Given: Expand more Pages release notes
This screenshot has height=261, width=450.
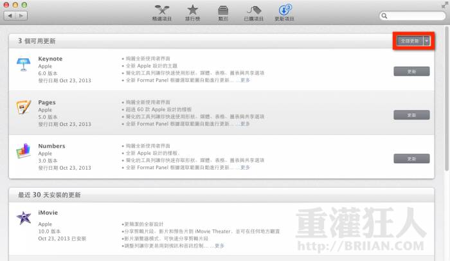Looking at the screenshot, I should (245, 124).
